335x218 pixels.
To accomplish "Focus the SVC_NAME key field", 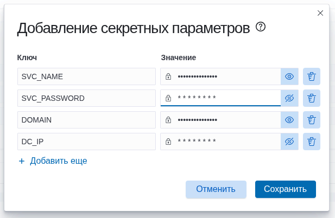I will point(86,76).
